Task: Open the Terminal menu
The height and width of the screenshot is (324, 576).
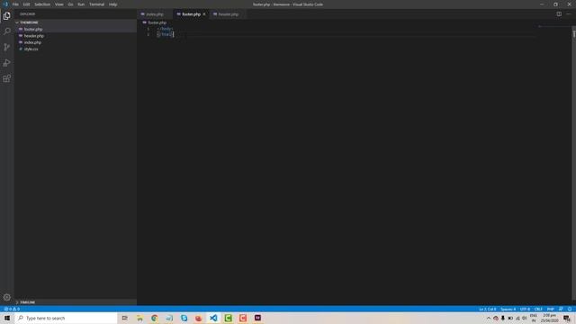Action: (97, 4)
